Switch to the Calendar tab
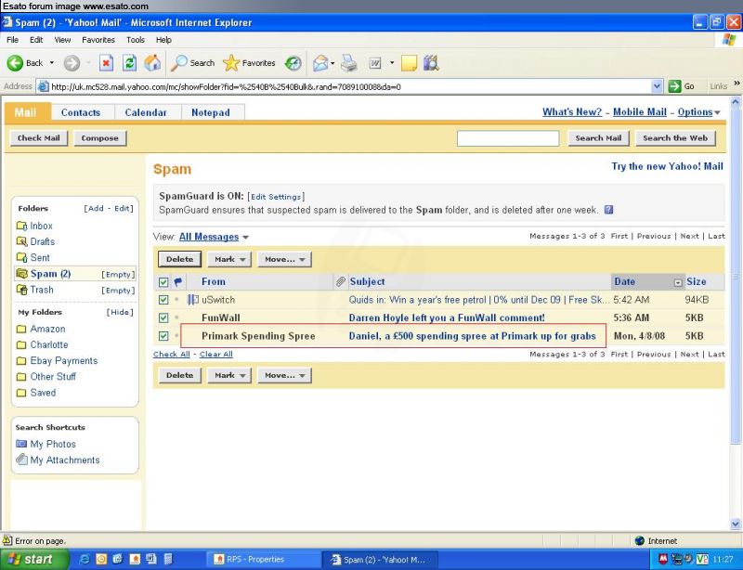 point(146,112)
